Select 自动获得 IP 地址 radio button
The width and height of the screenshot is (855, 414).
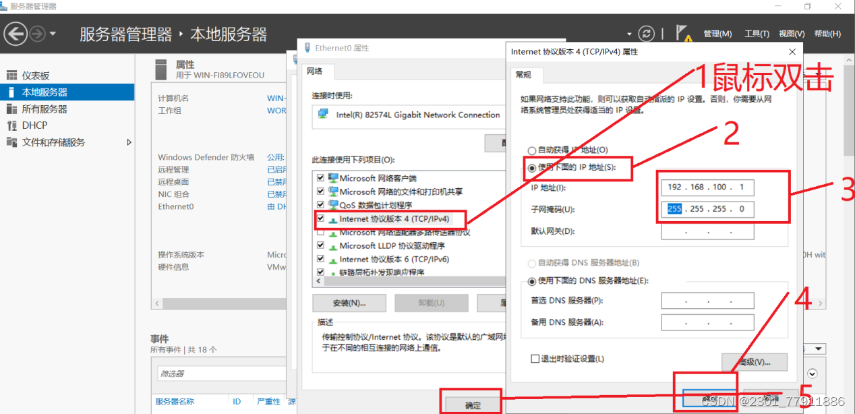click(532, 150)
